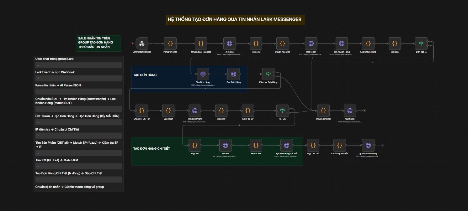This screenshot has width=468, height=211.
Task: Click the Match SP code node
Action: [221, 111]
